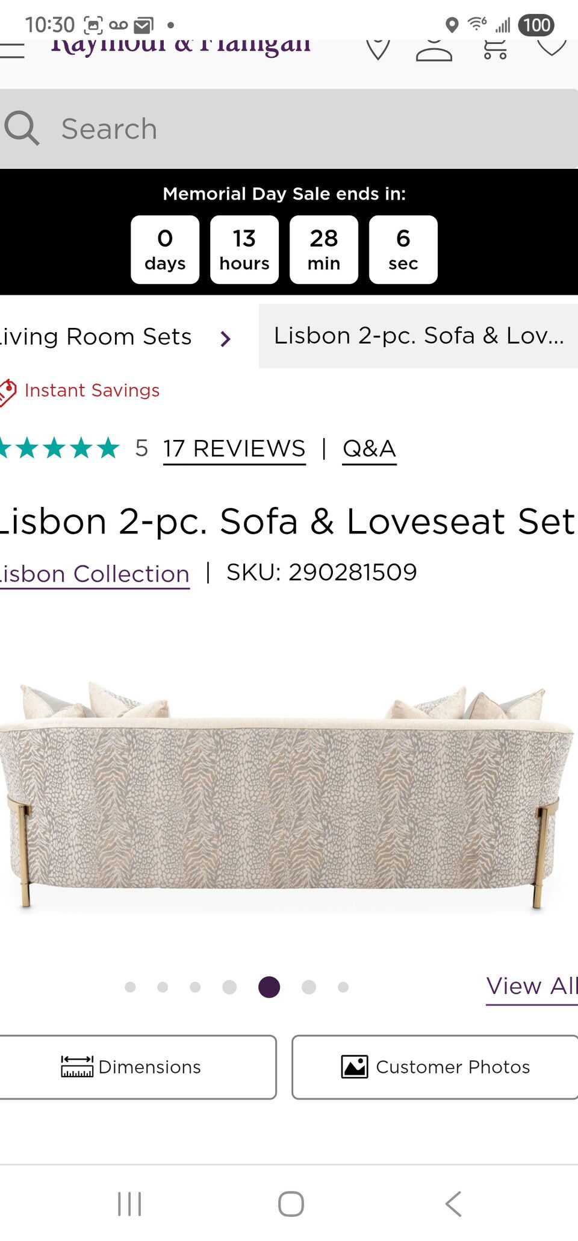Show Customer Photos
The width and height of the screenshot is (578, 1241).
click(x=435, y=1067)
